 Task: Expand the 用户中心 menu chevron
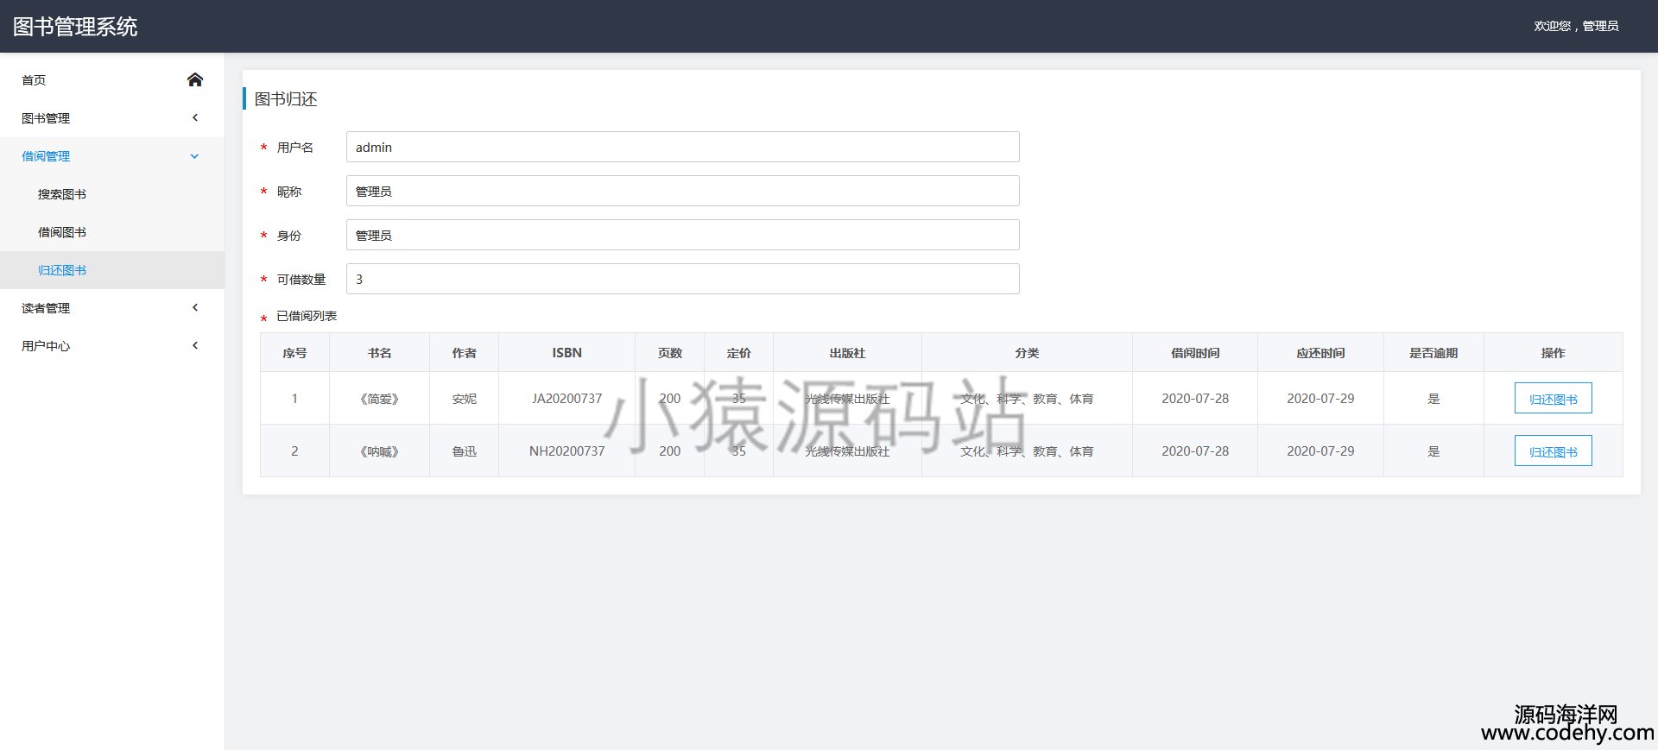point(195,346)
